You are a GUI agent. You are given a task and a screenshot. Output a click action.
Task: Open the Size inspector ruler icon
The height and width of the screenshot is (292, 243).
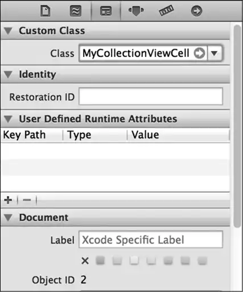coord(166,11)
